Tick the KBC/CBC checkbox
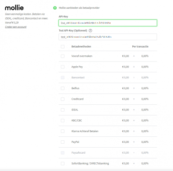Viewport: 173px width, 171px height. coord(63,120)
